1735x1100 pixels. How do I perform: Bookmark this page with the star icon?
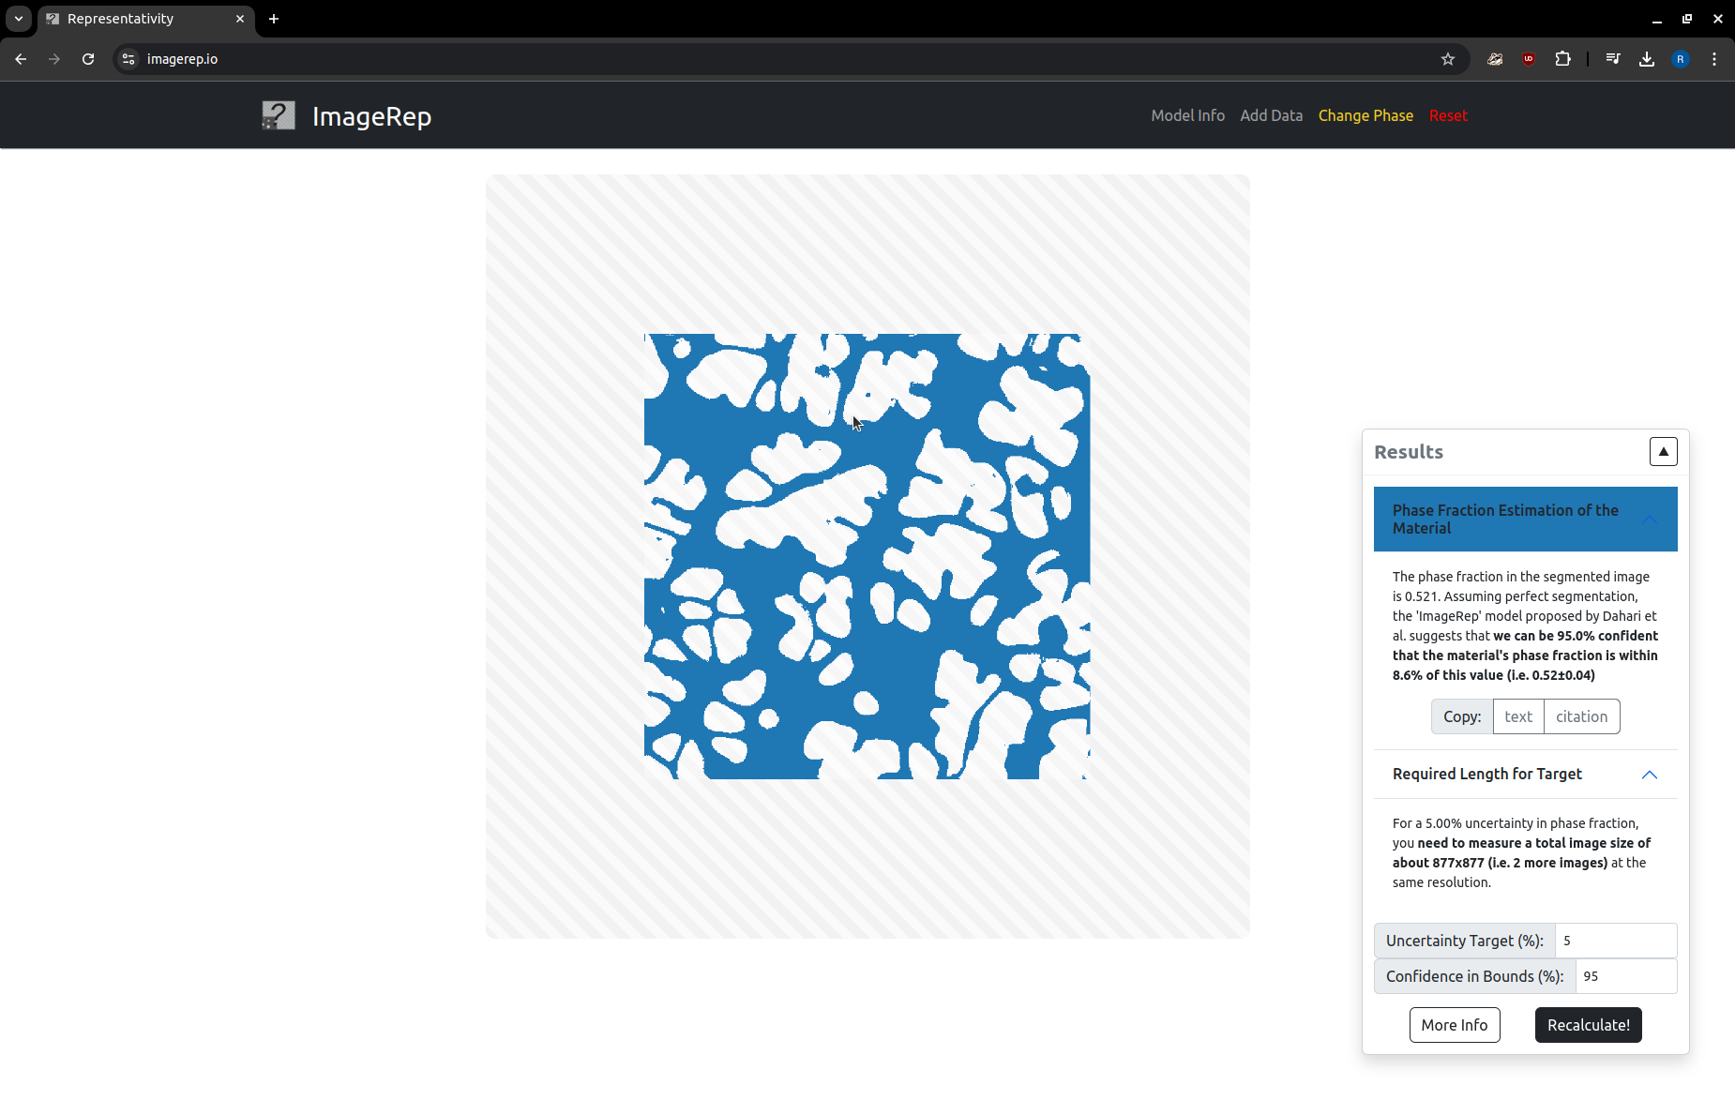1448,59
